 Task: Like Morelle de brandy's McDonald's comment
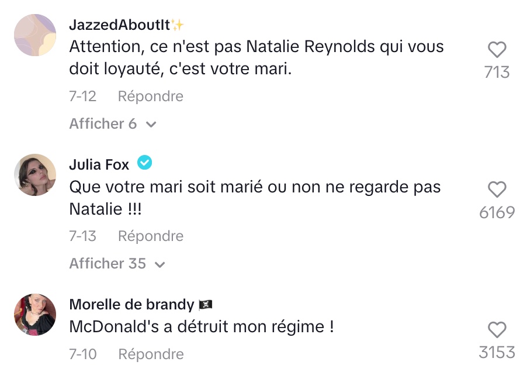[497, 330]
